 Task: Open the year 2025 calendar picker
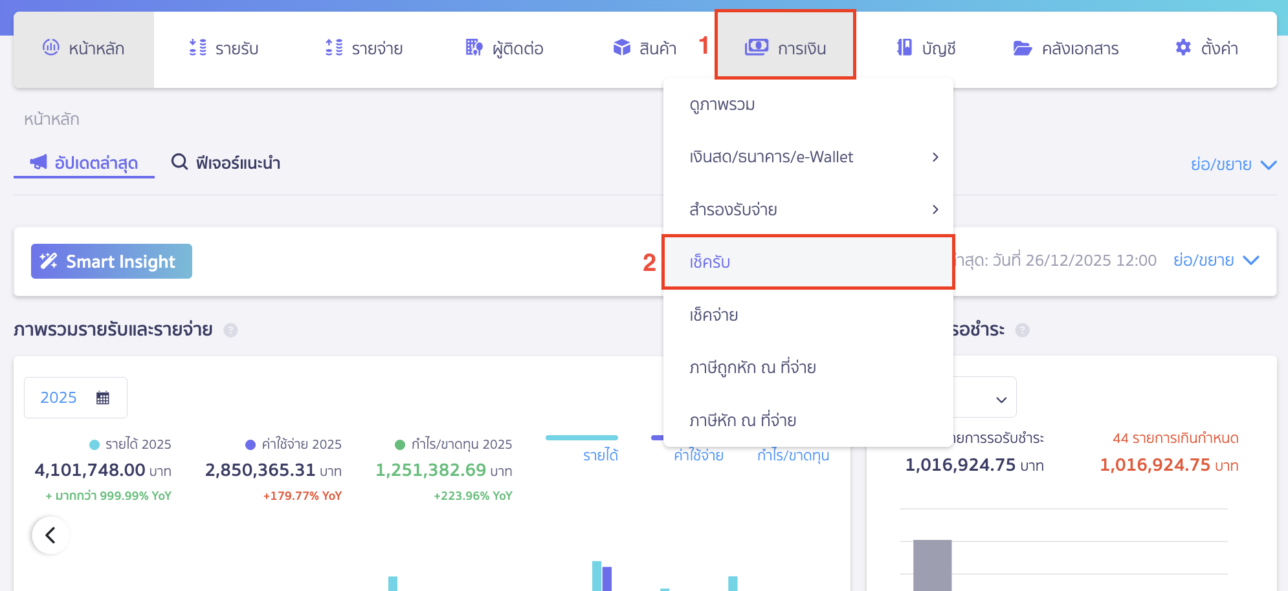pos(102,398)
